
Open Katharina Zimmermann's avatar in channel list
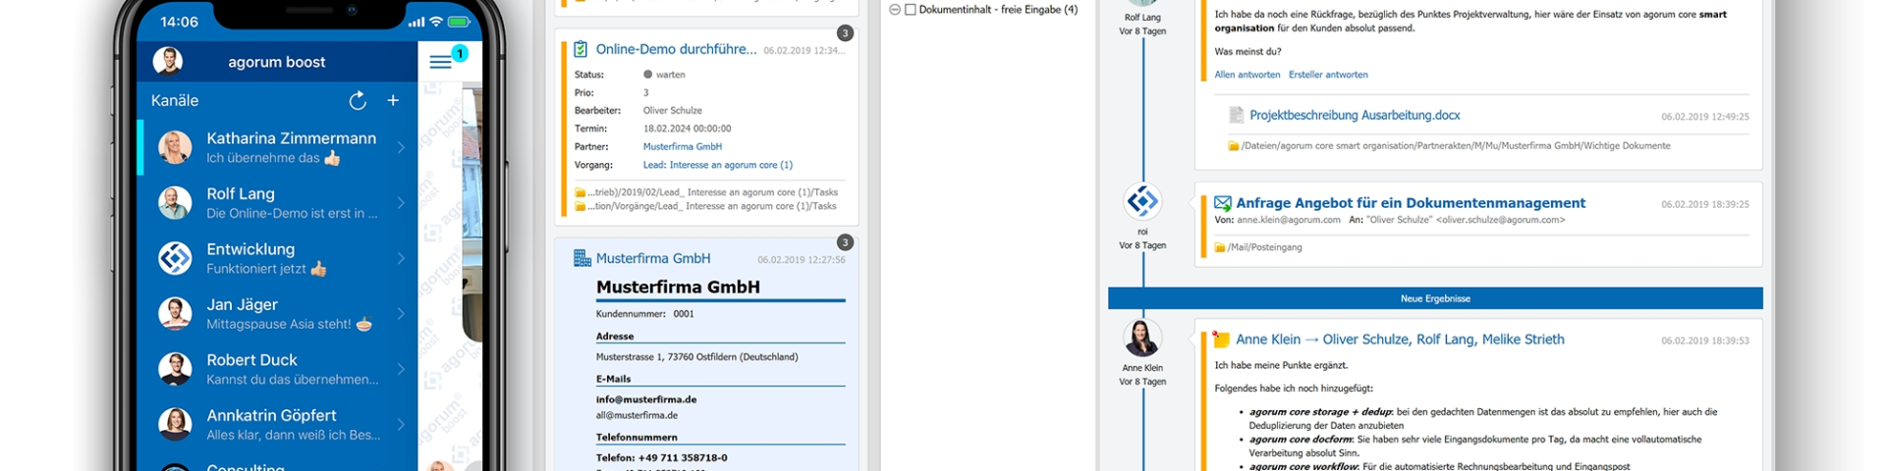point(175,147)
